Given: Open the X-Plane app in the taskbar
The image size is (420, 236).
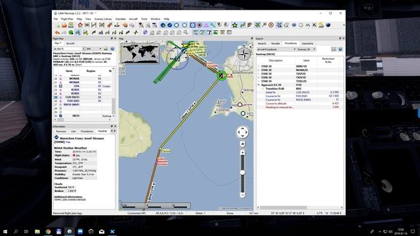Looking at the screenshot, I should (112, 231).
